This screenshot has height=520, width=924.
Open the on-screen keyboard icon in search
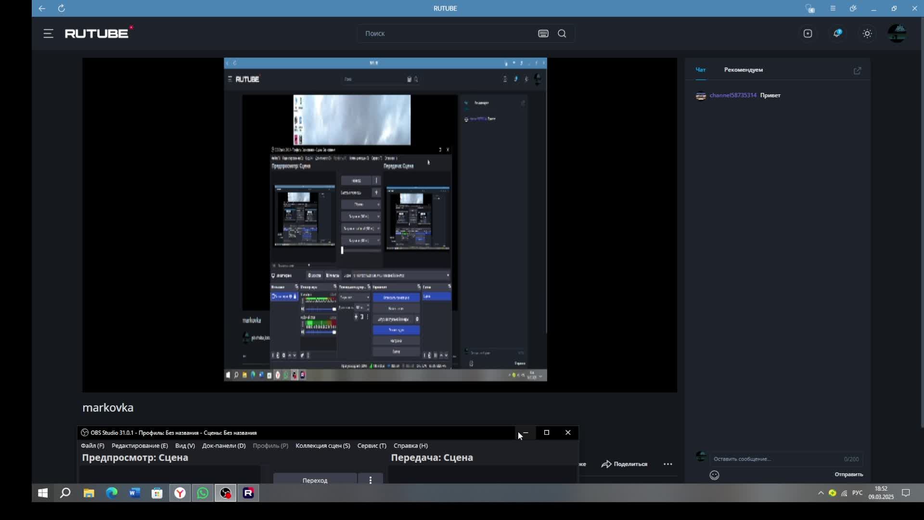543,34
